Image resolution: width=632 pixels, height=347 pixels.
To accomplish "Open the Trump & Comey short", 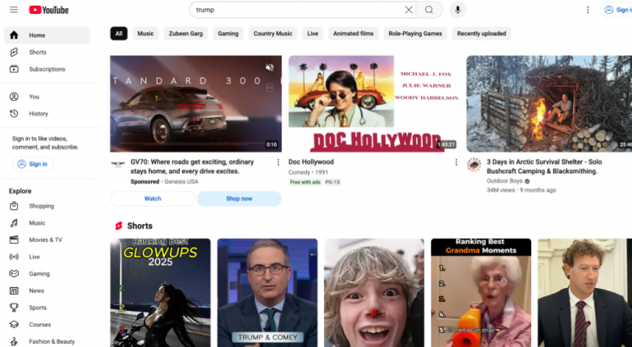I will [x=268, y=293].
